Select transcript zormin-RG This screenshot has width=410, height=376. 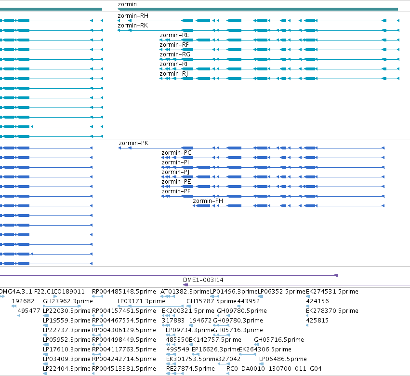(175, 54)
